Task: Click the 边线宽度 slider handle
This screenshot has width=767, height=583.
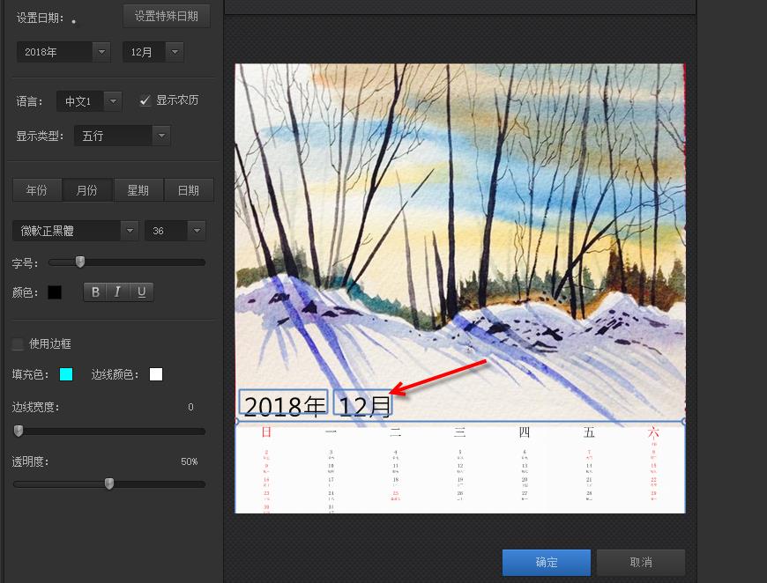Action: click(x=19, y=431)
